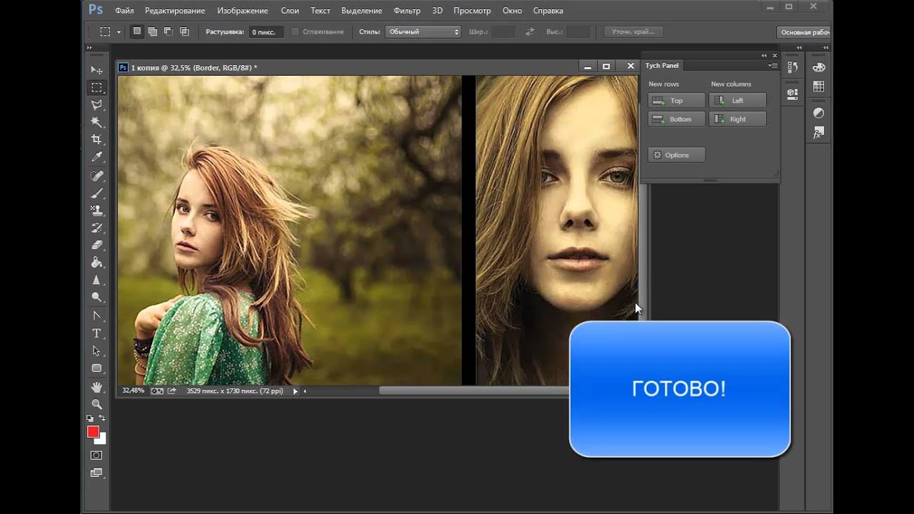Choose the Crop tool
914x514 pixels.
tap(96, 140)
